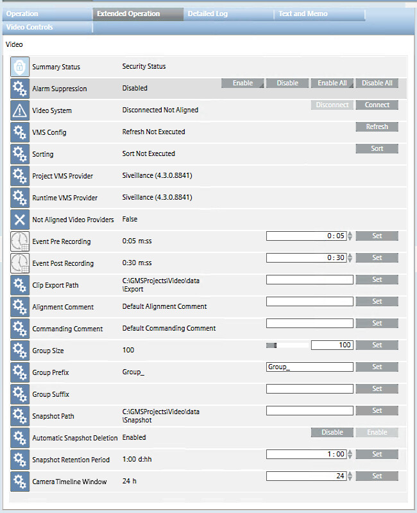Adjust the Event Pre Recording spinner arrows
The image size is (417, 513).
tap(350, 236)
